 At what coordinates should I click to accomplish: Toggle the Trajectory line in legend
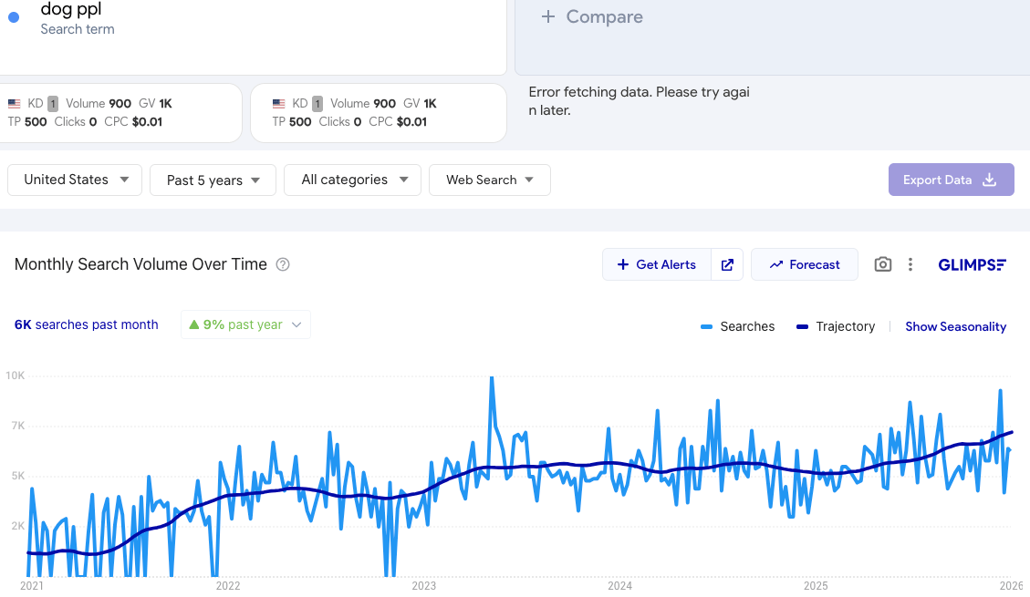click(836, 326)
